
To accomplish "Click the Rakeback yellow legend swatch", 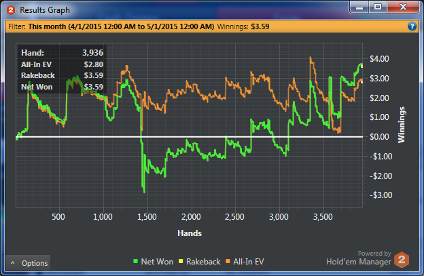I will pos(181,261).
